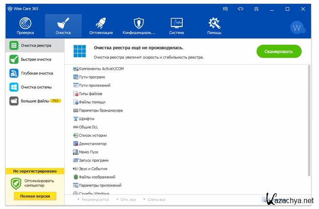Viewport: 319px width, 209px height.
Task: Click the skin (t-shirt) icon in title bar
Action: (241, 9)
